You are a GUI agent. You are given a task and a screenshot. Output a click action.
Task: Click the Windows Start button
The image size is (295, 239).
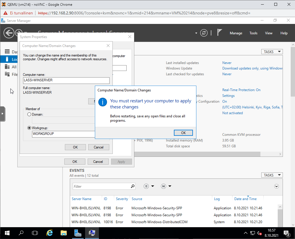click(x=7, y=233)
